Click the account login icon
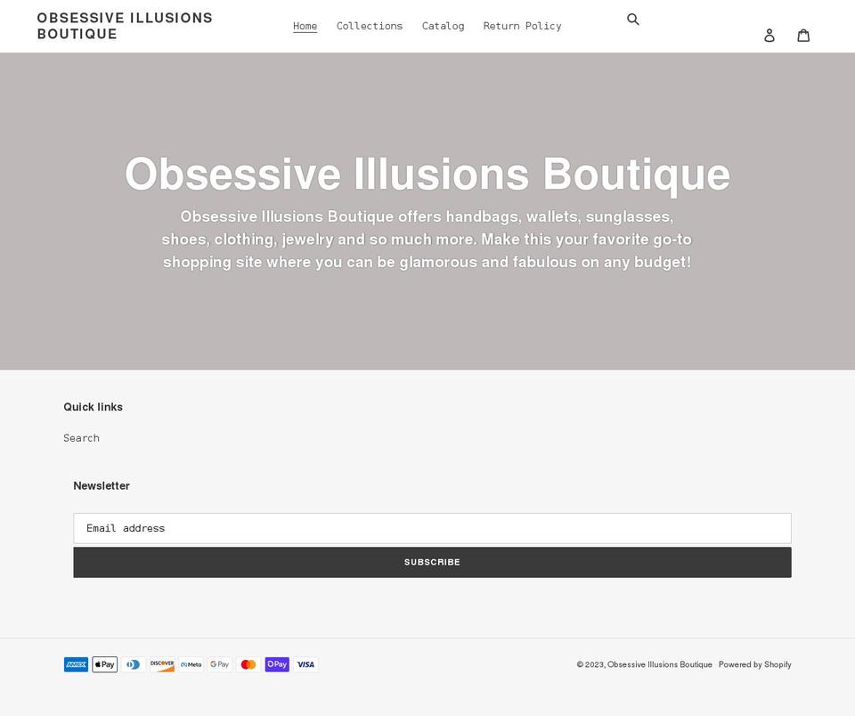The image size is (855, 716). (x=769, y=35)
